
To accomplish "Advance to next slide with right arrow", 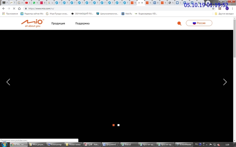I will (x=225, y=82).
